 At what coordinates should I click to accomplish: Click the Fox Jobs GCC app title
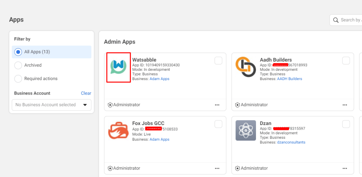pyautogui.click(x=148, y=123)
